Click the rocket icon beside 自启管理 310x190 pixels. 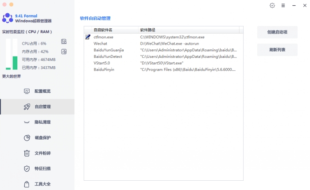click(27, 107)
